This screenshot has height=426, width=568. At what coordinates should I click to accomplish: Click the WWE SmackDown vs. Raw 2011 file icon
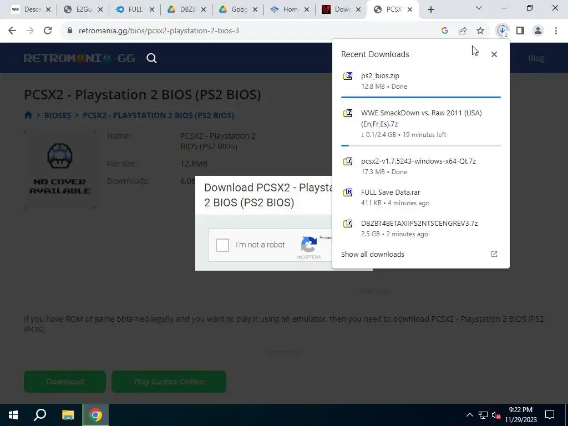[348, 113]
